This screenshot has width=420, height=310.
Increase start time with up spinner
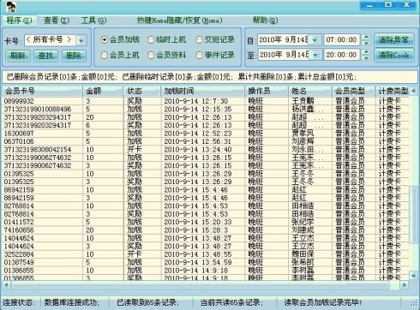click(366, 37)
